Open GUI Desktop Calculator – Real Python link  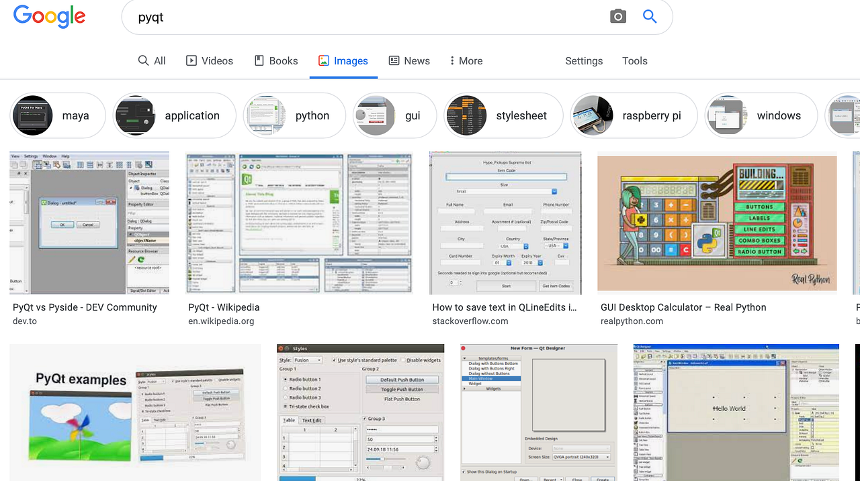[x=683, y=307]
